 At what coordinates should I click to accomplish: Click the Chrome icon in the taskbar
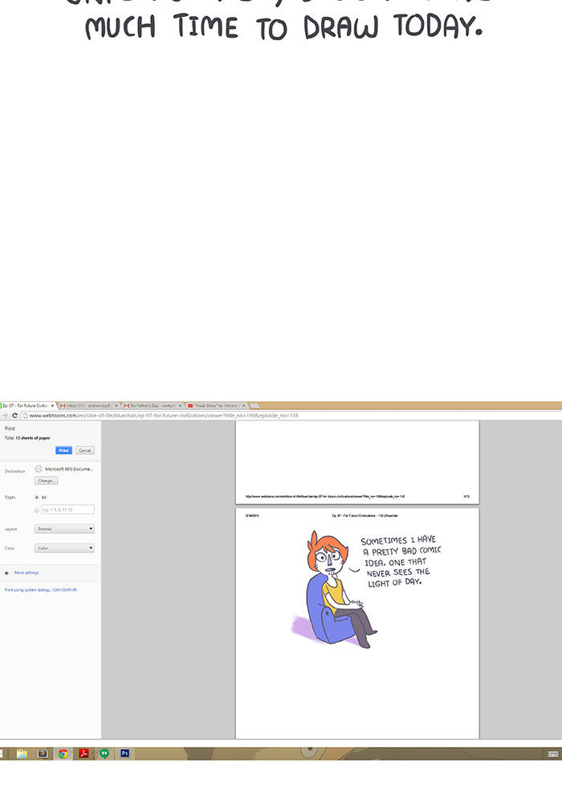point(63,753)
